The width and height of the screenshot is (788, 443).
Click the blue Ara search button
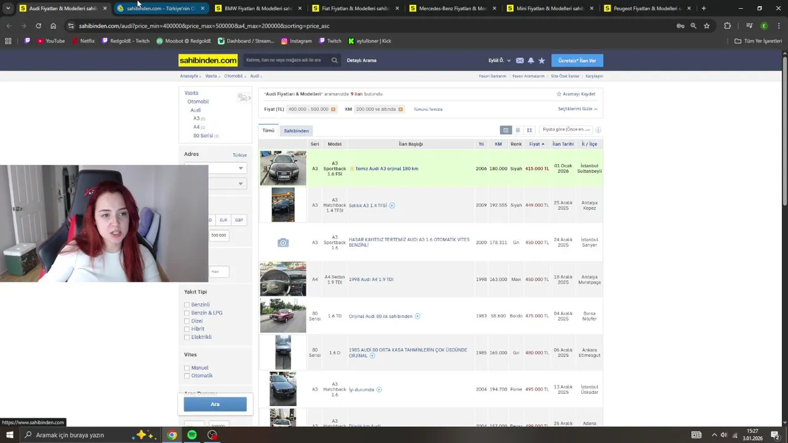tap(215, 404)
